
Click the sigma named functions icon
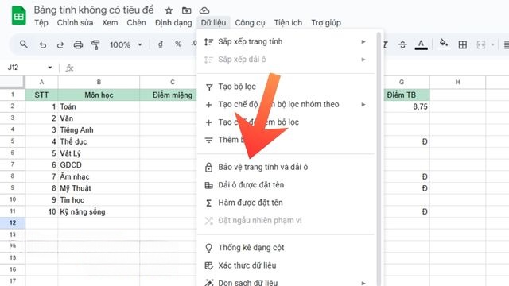tap(208, 203)
